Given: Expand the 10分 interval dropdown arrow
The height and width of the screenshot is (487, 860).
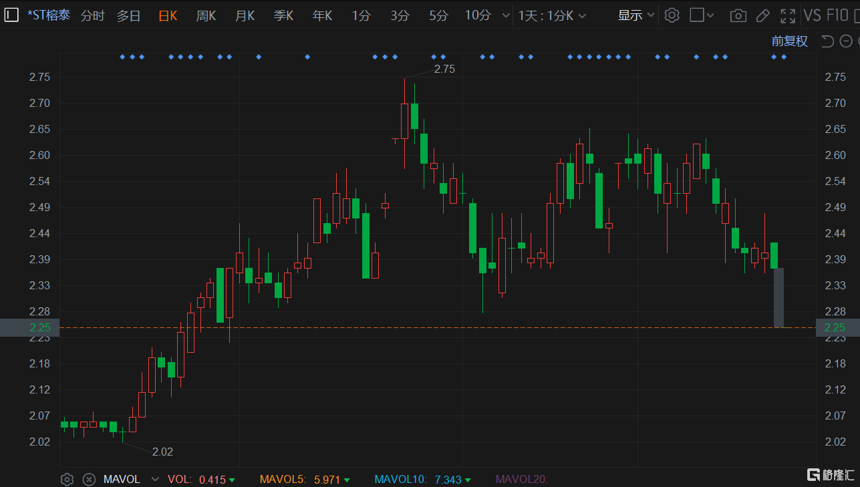Looking at the screenshot, I should click(506, 16).
